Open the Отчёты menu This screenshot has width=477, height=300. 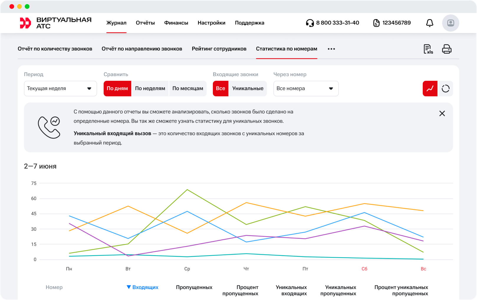click(x=145, y=23)
